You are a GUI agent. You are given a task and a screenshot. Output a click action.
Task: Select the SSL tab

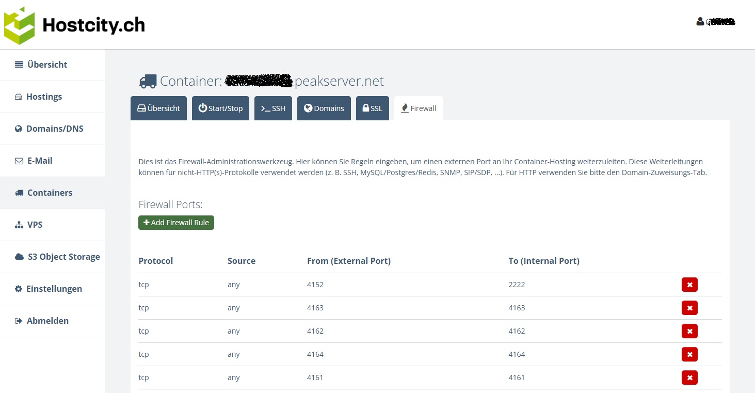pos(372,108)
